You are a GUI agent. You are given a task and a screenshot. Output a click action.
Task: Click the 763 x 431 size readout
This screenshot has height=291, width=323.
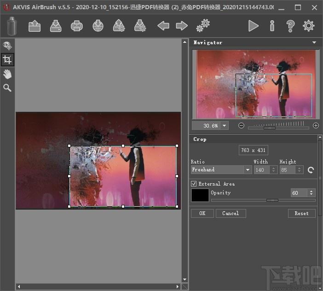pos(254,150)
